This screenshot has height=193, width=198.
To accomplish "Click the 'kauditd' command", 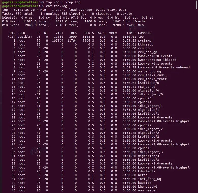I will click(x=145, y=183).
